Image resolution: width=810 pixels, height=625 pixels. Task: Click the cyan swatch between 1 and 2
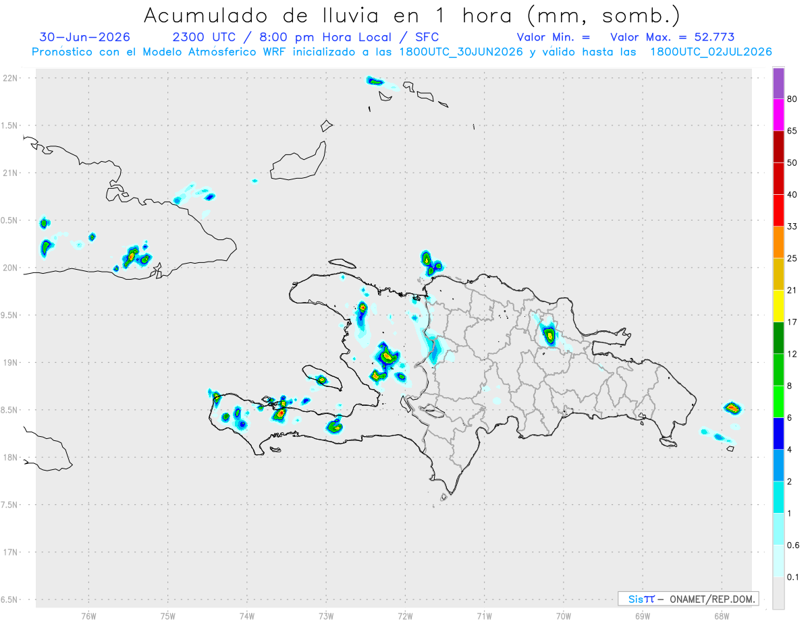(x=778, y=498)
